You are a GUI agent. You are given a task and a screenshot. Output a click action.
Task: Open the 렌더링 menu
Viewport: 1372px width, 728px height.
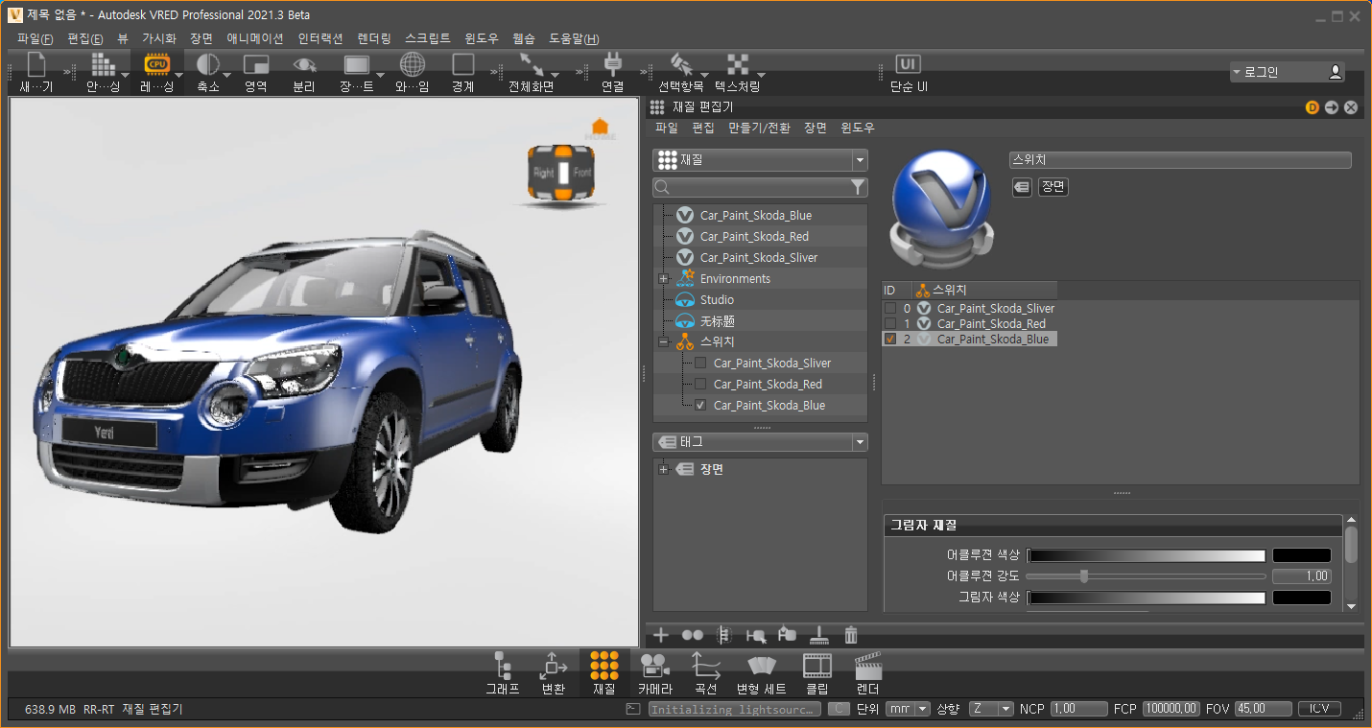373,38
